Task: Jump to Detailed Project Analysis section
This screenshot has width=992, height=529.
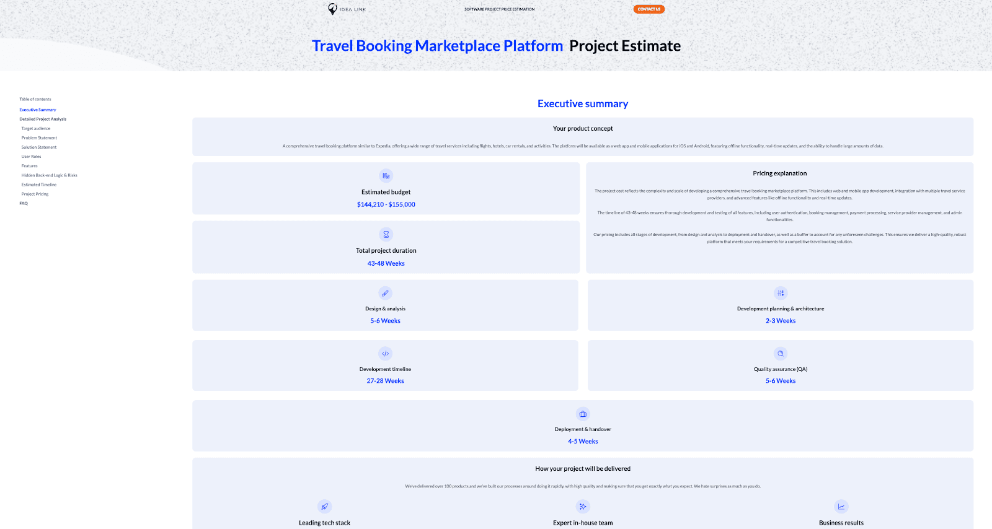Action: [x=43, y=119]
